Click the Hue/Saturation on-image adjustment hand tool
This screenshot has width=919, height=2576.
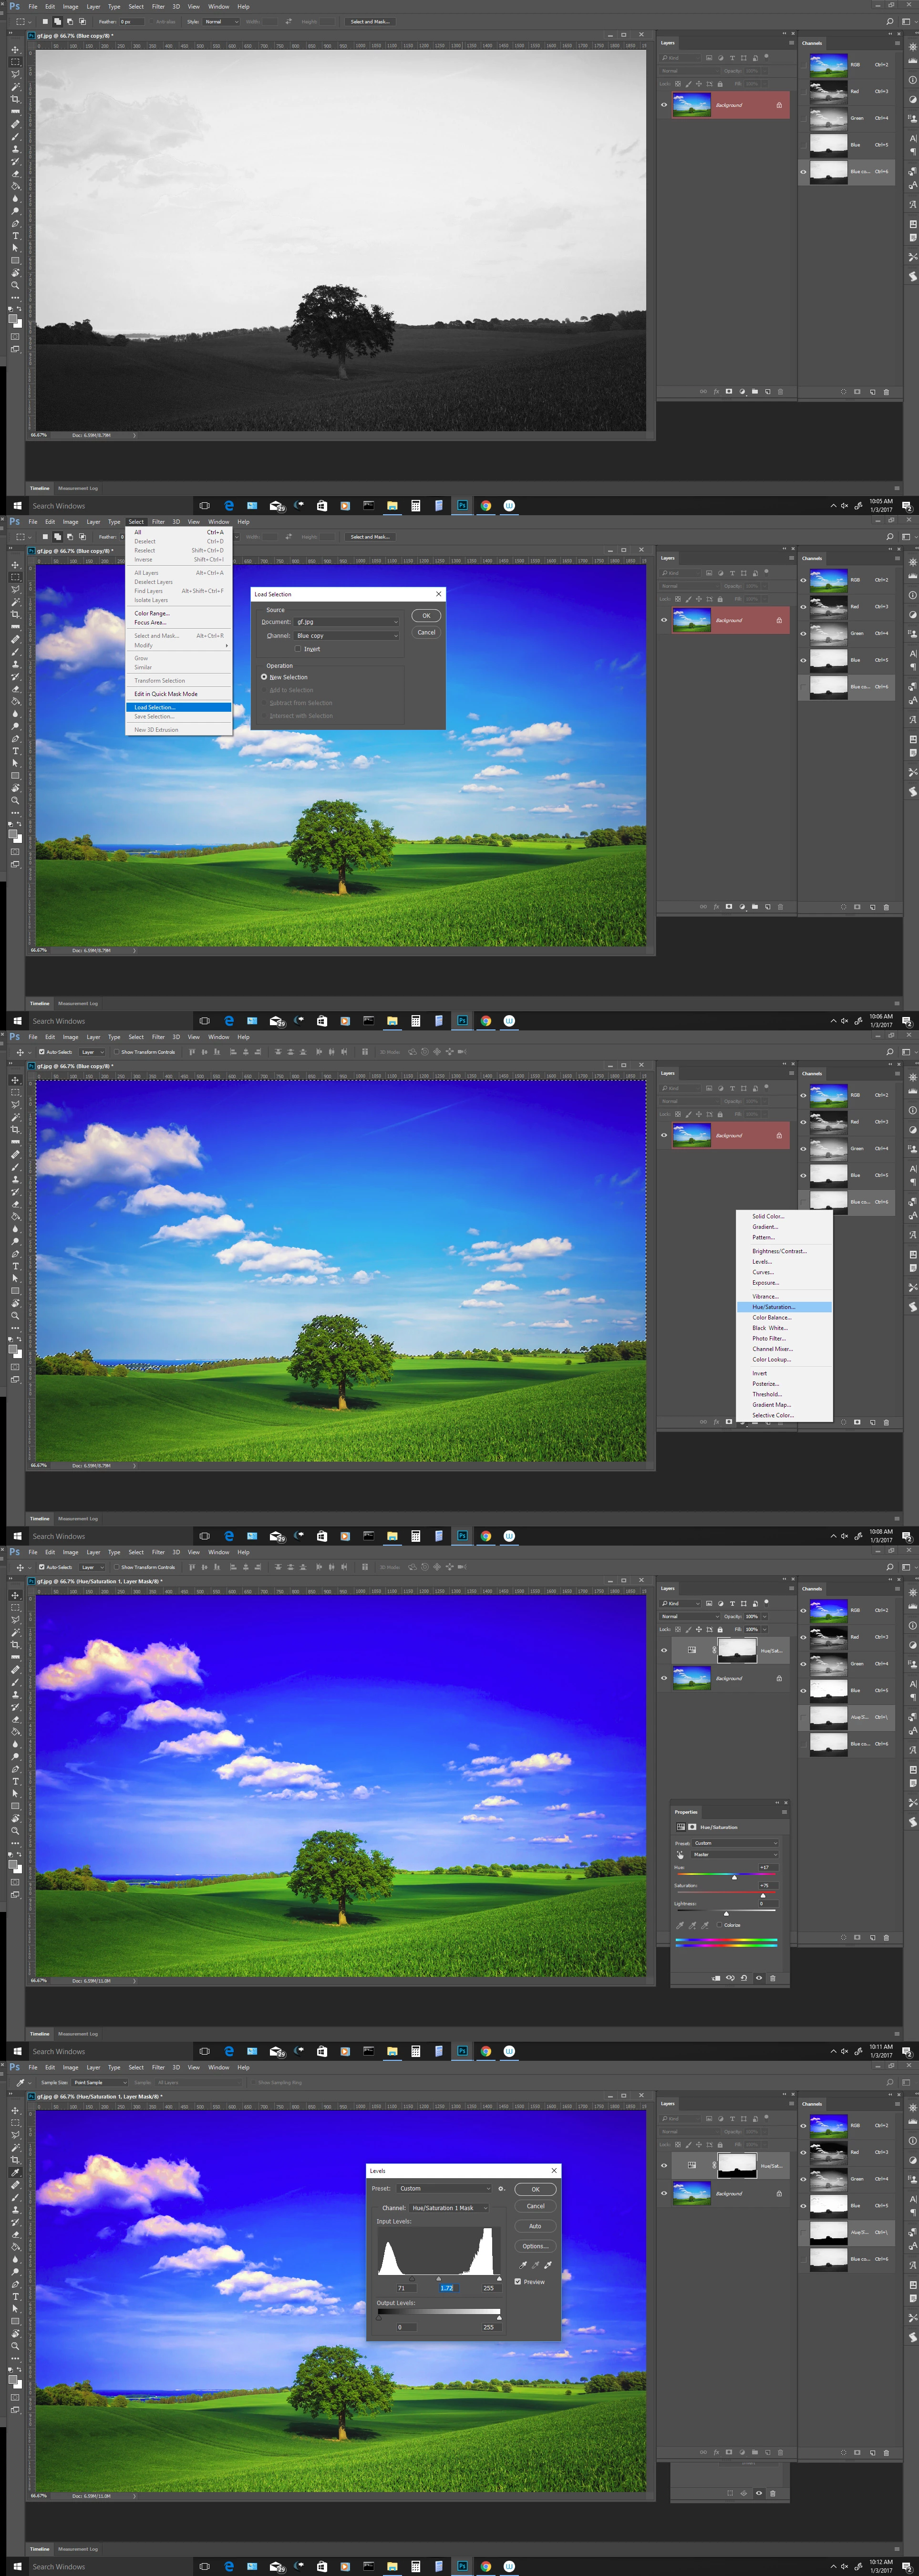click(680, 1855)
